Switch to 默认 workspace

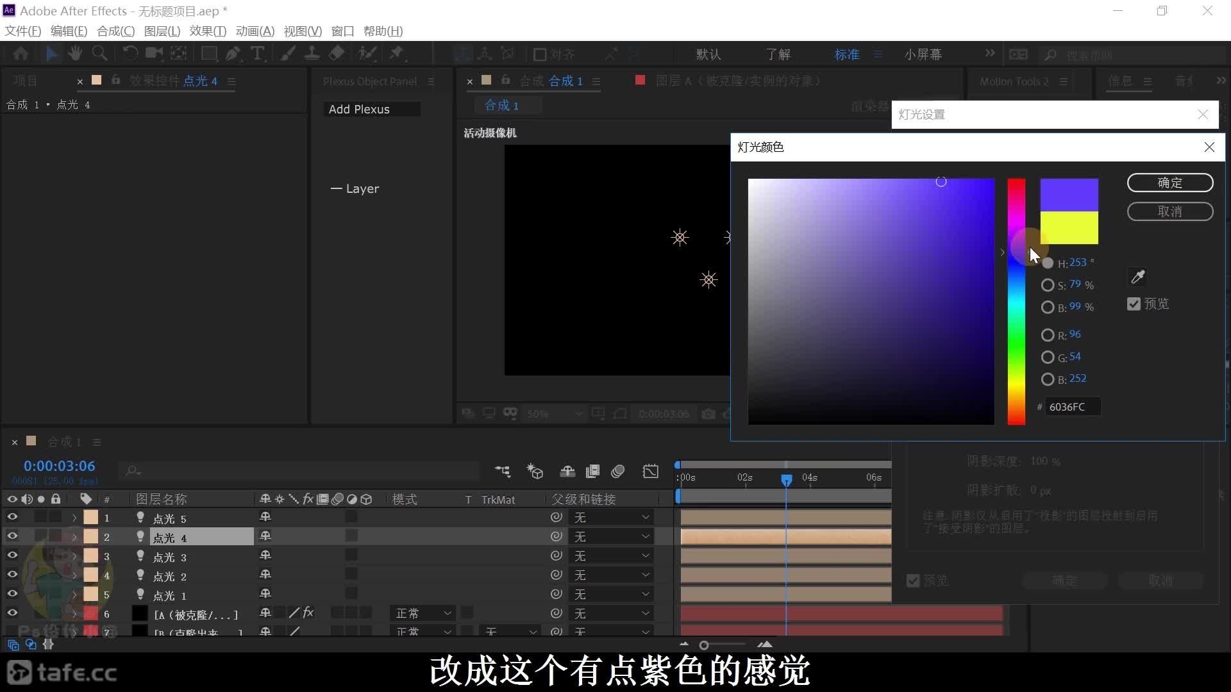point(708,54)
